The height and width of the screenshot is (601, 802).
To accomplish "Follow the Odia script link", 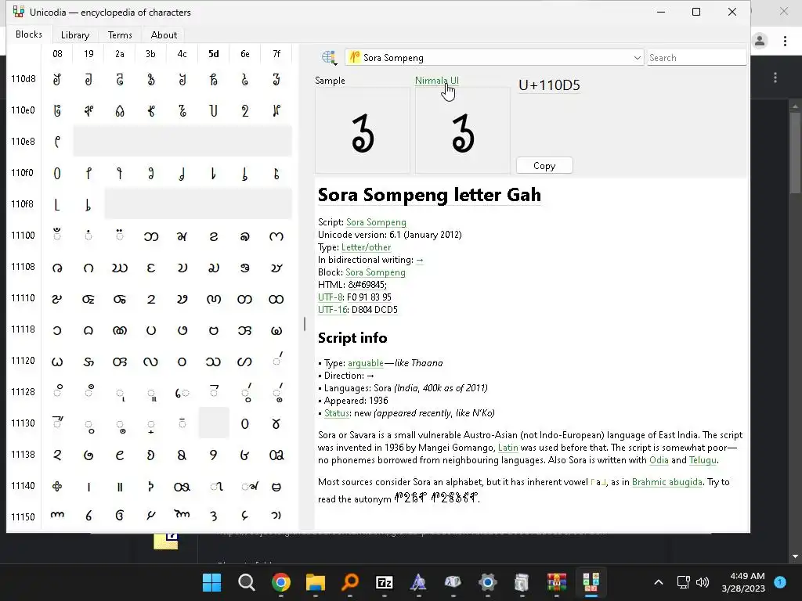I will [x=658, y=460].
